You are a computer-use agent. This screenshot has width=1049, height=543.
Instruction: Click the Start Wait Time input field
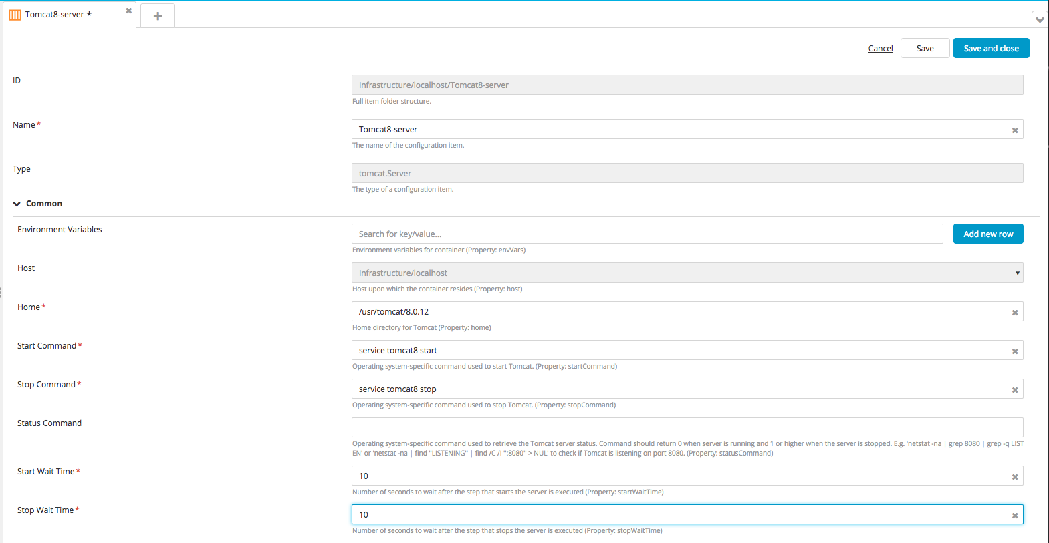(687, 476)
